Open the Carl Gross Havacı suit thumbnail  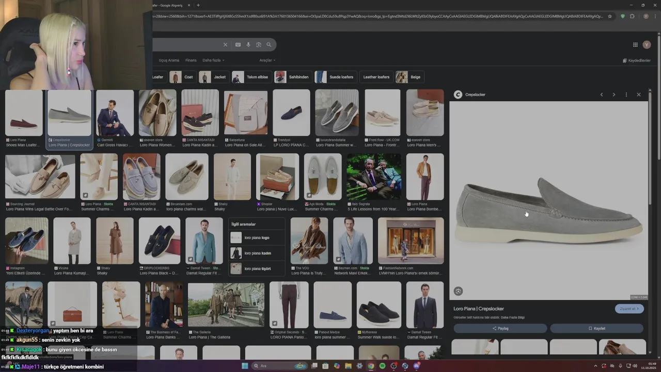[115, 113]
